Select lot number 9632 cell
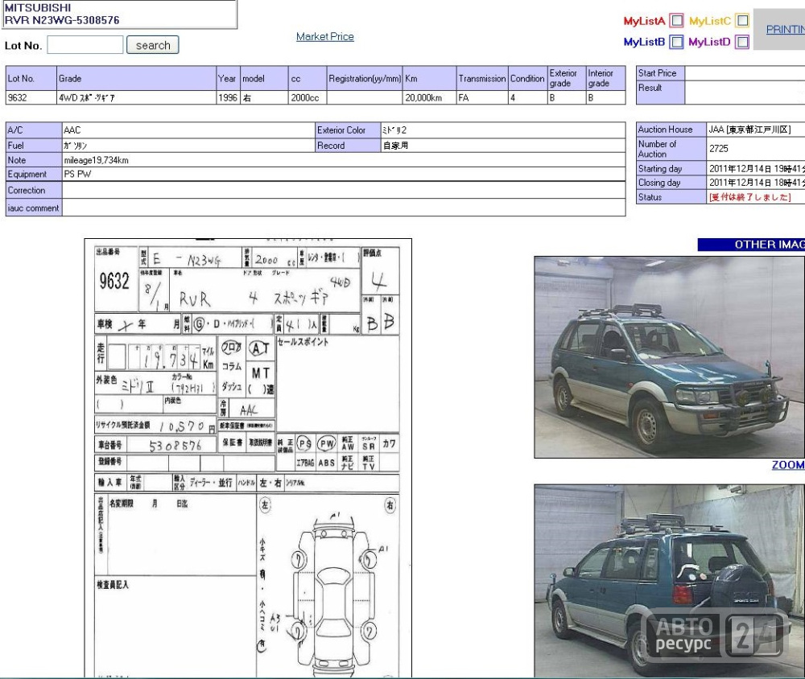This screenshot has width=805, height=679. pos(31,97)
